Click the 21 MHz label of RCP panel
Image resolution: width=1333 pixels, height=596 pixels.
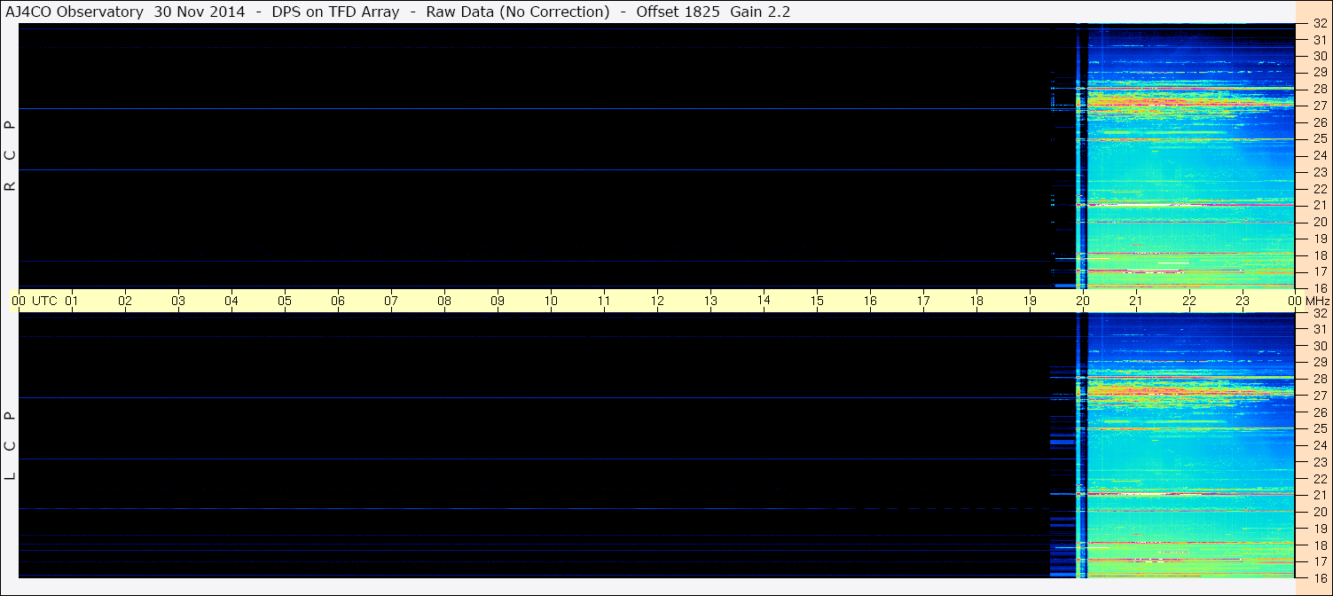[x=1320, y=205]
